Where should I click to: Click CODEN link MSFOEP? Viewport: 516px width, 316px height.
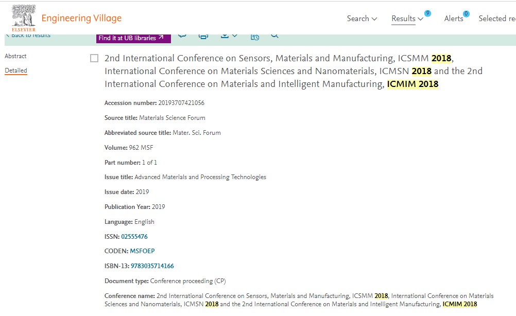[x=142, y=251]
